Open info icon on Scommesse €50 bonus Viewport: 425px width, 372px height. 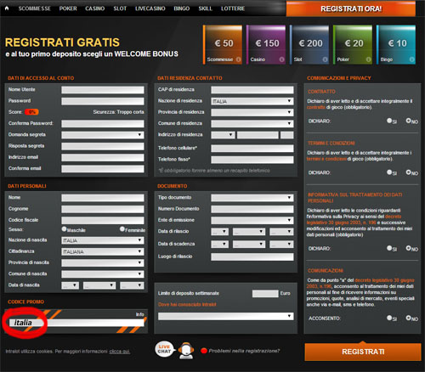(239, 59)
